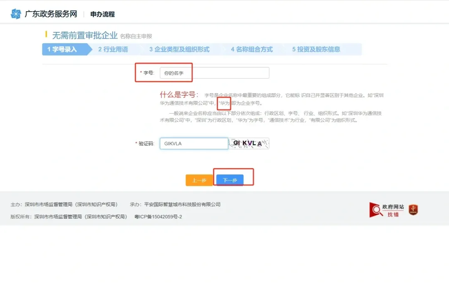
Task: Click inside the '字号' name input field
Action: click(x=215, y=72)
